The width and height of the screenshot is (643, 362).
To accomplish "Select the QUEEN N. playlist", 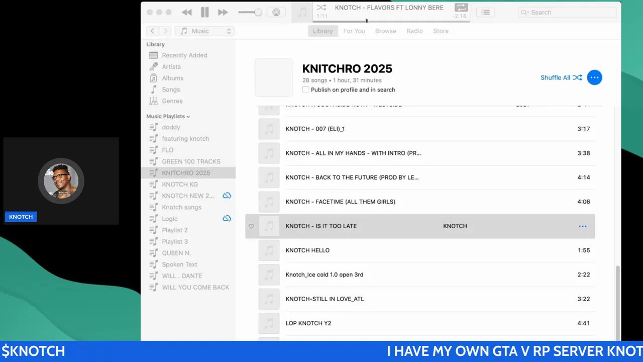I will coord(176,253).
